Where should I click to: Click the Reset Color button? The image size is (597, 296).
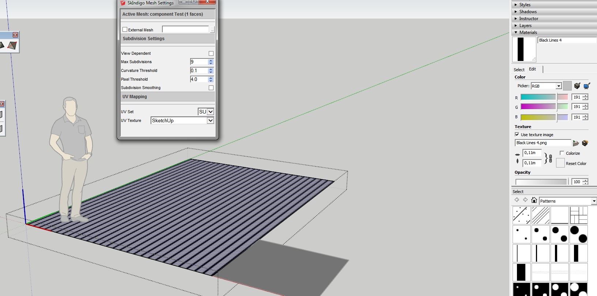pyautogui.click(x=560, y=163)
